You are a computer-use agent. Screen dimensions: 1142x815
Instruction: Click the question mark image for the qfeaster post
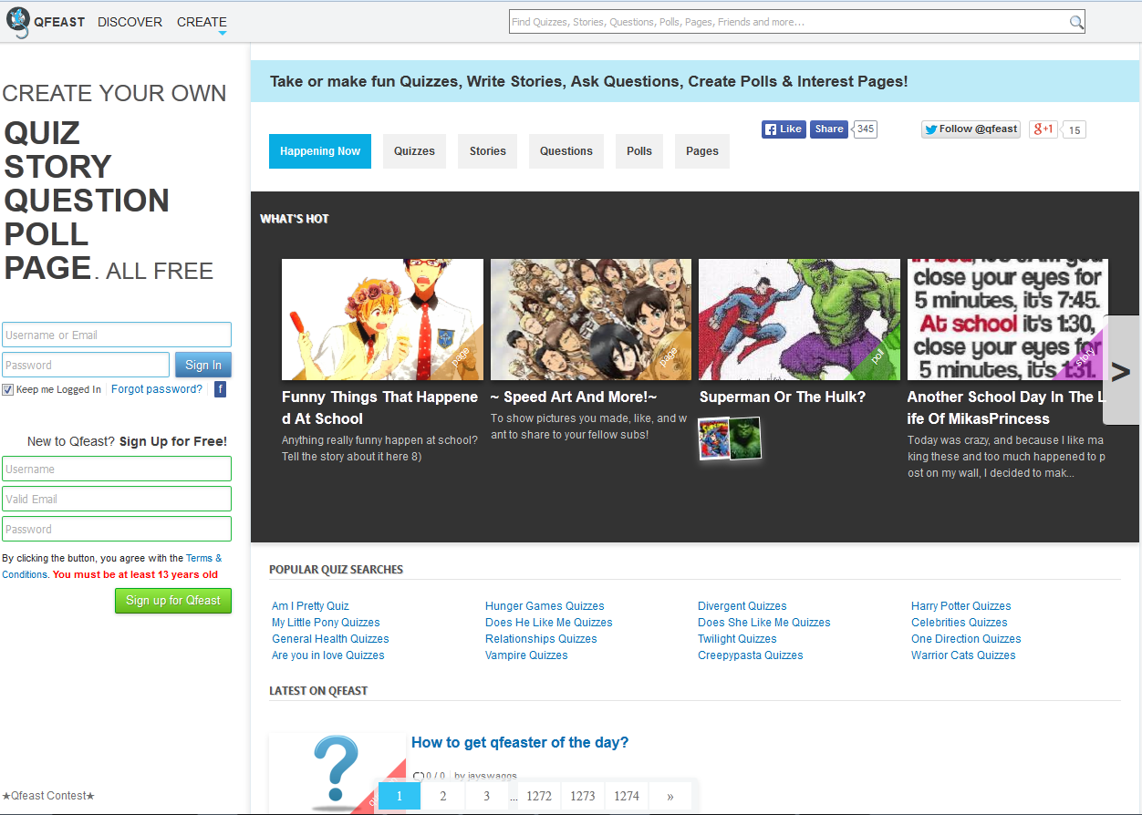337,772
